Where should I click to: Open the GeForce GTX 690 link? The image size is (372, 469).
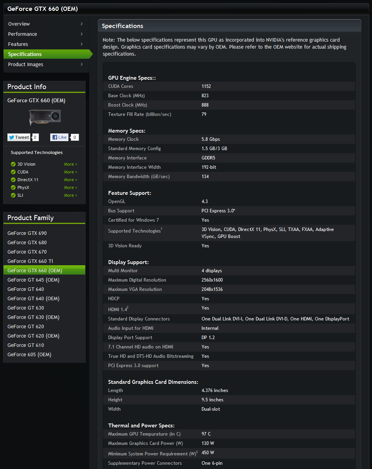tap(27, 233)
